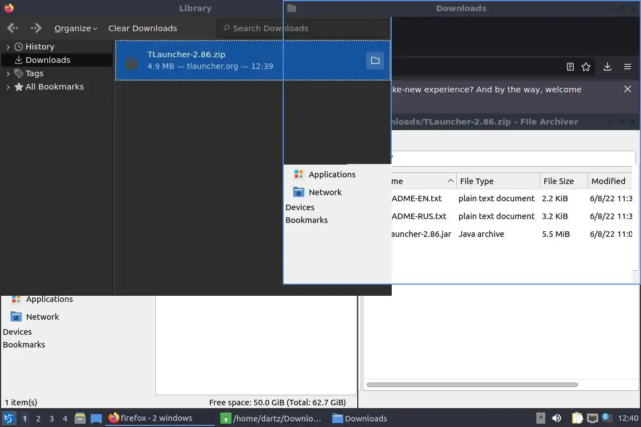Sort archive by the File Size column
The width and height of the screenshot is (641, 427).
coord(563,181)
